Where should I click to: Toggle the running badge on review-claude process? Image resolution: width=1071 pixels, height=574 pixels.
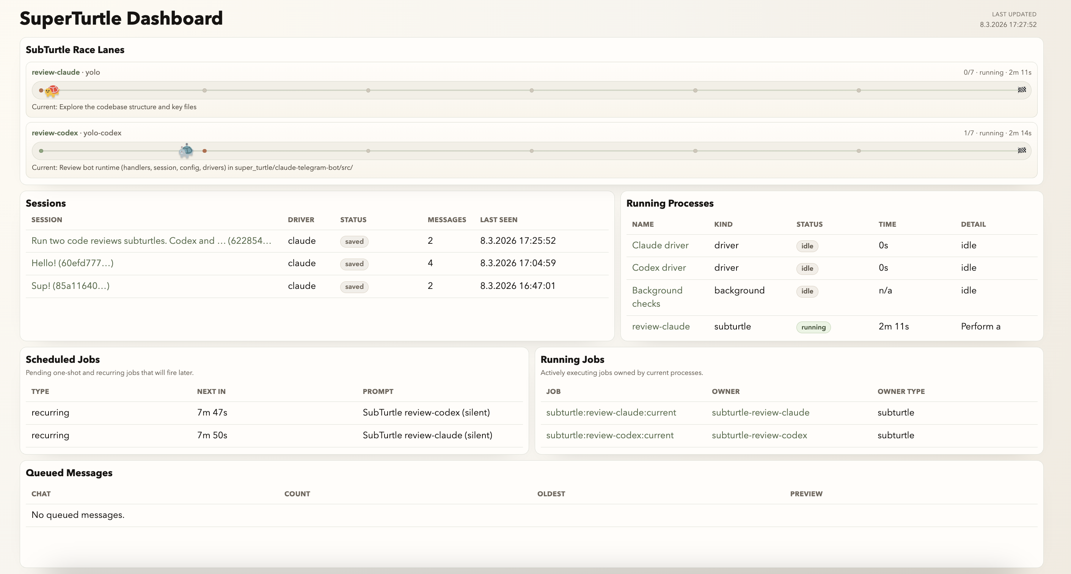(x=813, y=327)
